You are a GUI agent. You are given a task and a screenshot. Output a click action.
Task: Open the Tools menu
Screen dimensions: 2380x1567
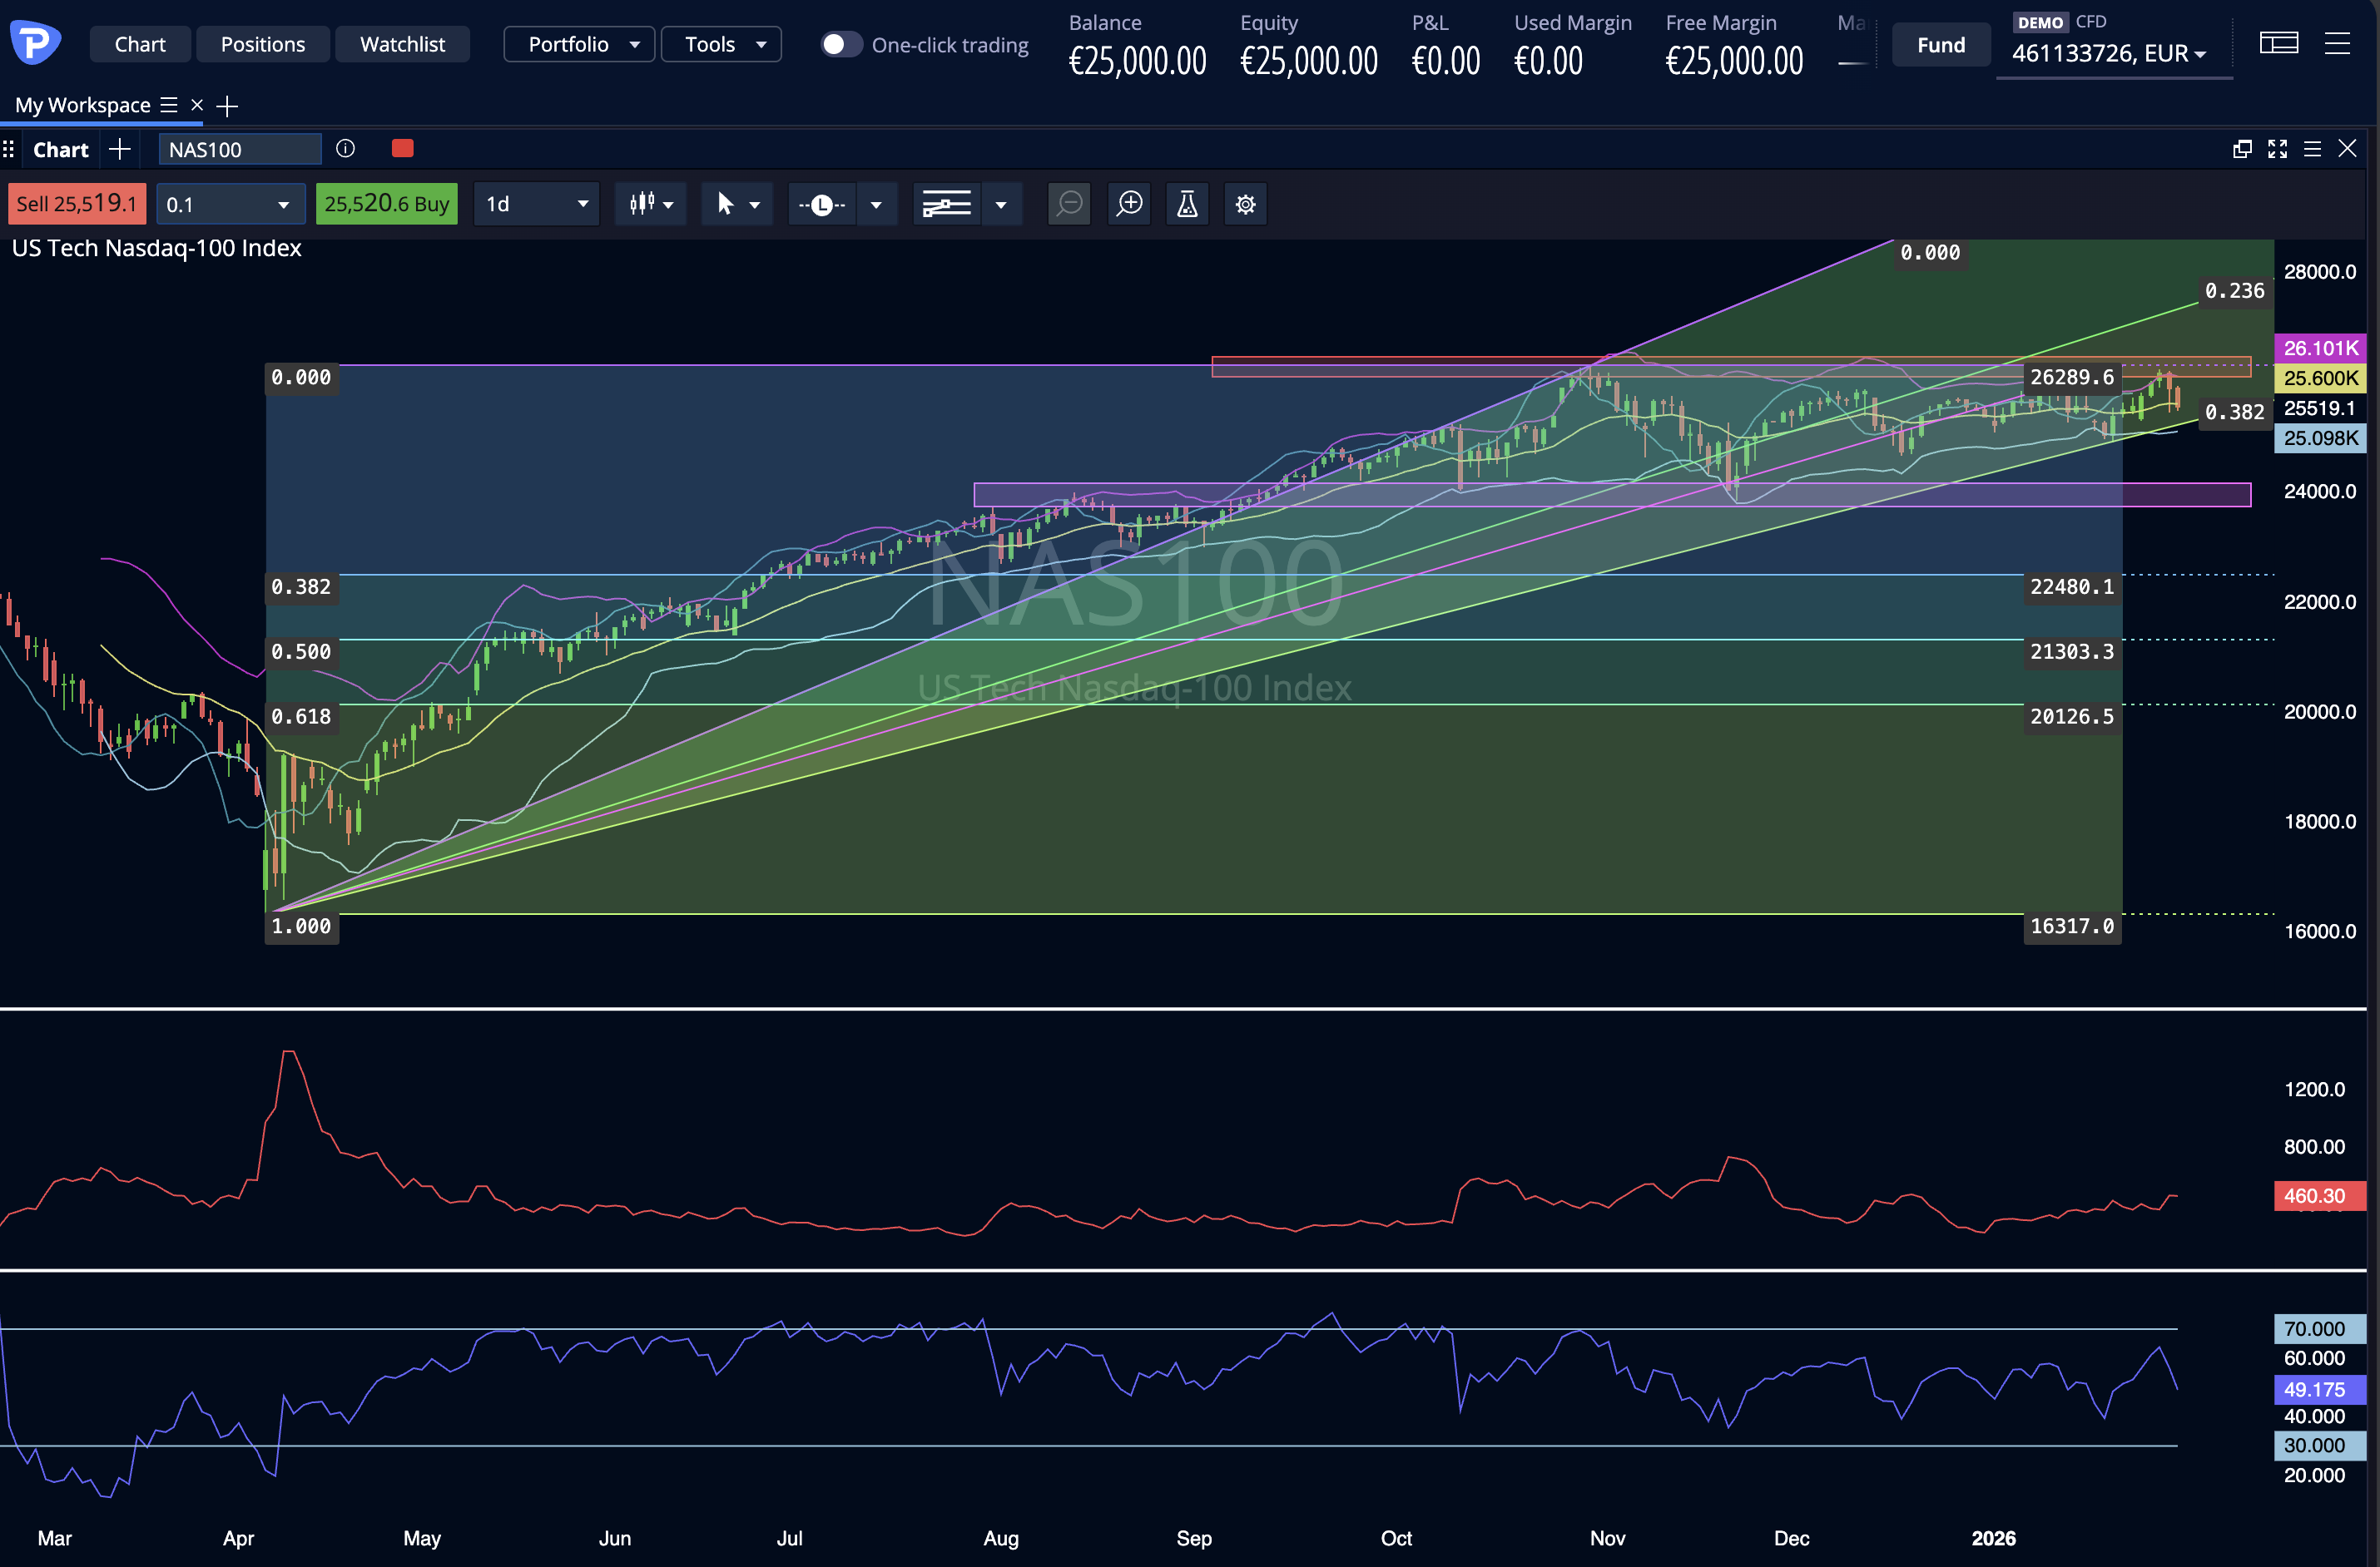[x=721, y=44]
